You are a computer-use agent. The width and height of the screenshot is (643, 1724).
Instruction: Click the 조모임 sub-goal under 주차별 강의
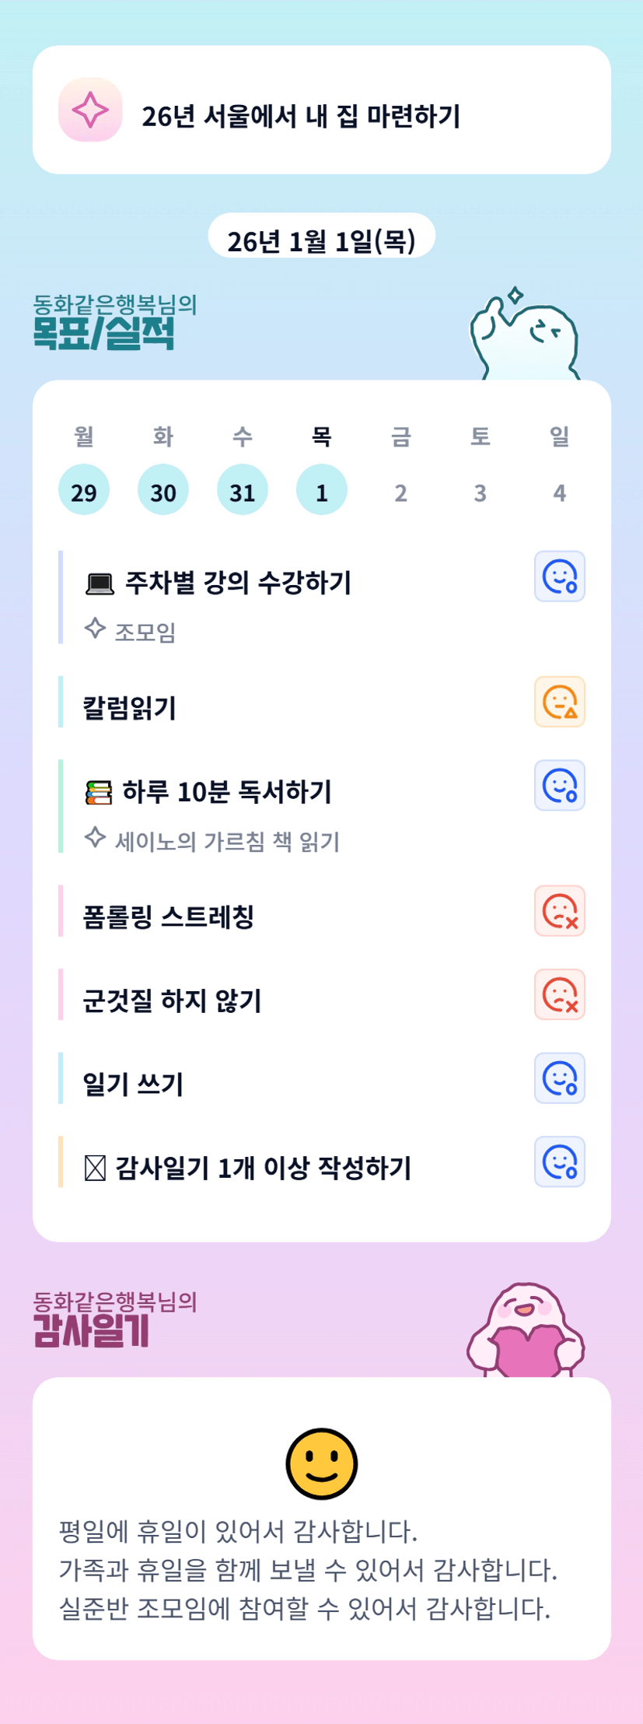click(145, 632)
